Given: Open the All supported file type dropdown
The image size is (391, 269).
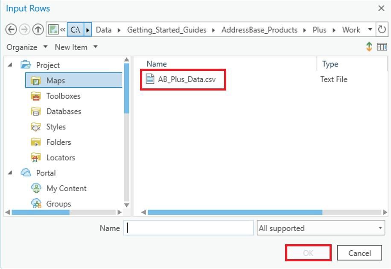Looking at the screenshot, I should (320, 228).
